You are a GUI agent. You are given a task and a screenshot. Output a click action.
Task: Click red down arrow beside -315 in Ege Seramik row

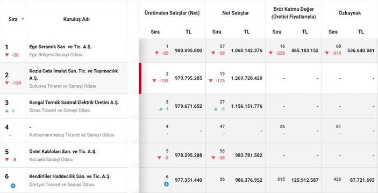pos(327,53)
